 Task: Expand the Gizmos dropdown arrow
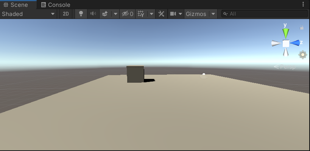coord(213,14)
